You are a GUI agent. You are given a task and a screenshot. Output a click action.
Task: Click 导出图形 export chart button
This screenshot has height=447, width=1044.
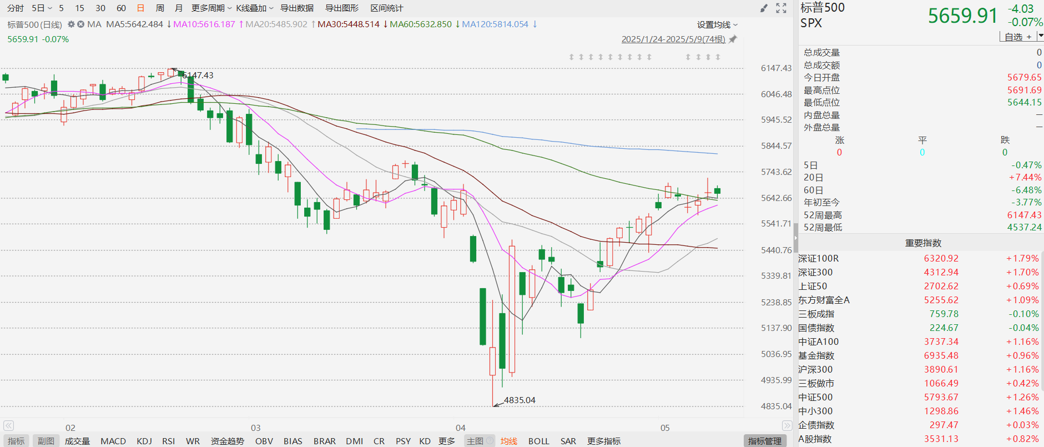pyautogui.click(x=342, y=8)
